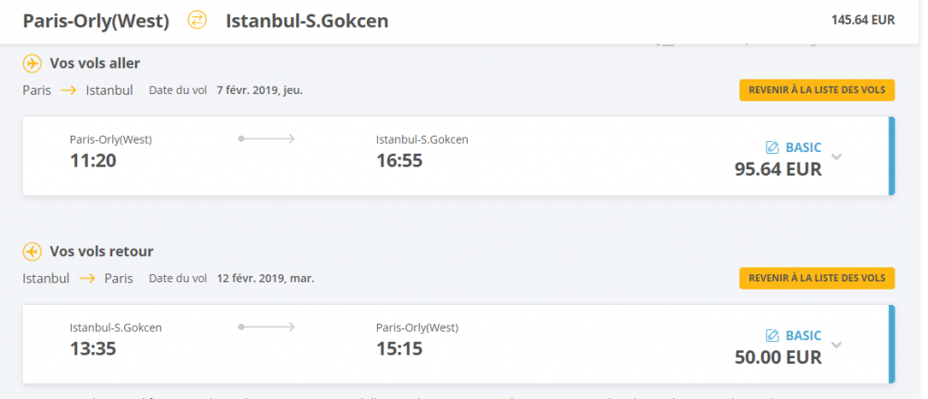The height and width of the screenshot is (399, 928).
Task: Click the BASIC edit icon on outbound flight
Action: [772, 147]
